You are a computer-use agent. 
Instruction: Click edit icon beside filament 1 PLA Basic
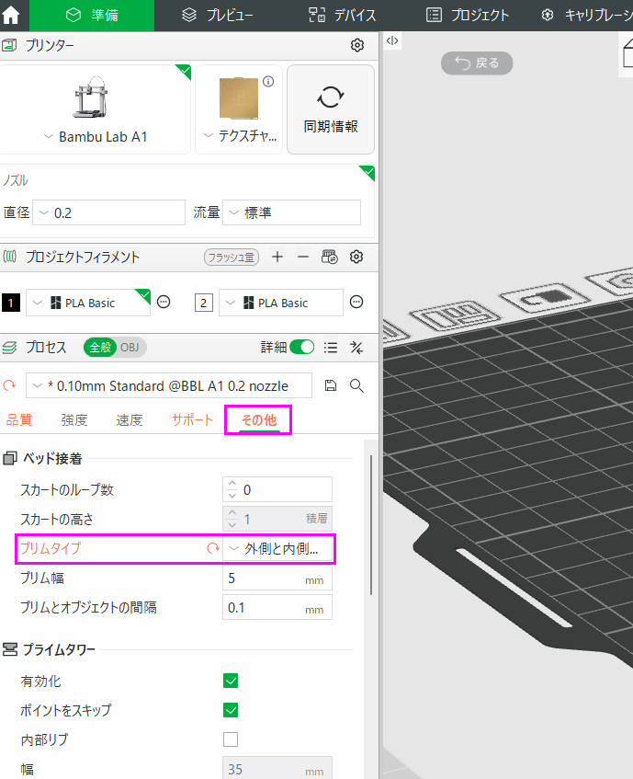[x=164, y=303]
